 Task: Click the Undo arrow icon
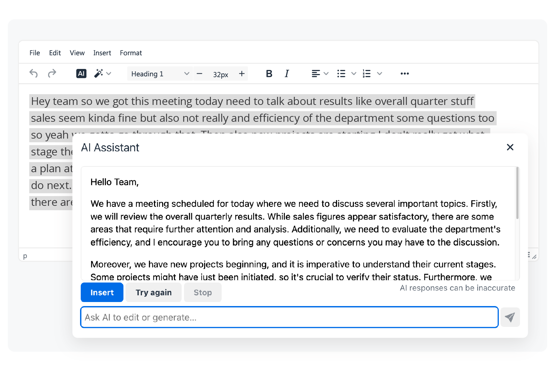coord(34,73)
